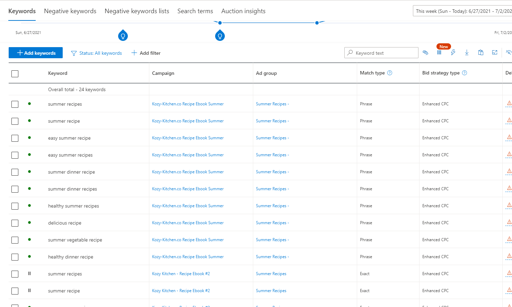Switch to the Search terms tab
512x307 pixels.
click(x=195, y=11)
